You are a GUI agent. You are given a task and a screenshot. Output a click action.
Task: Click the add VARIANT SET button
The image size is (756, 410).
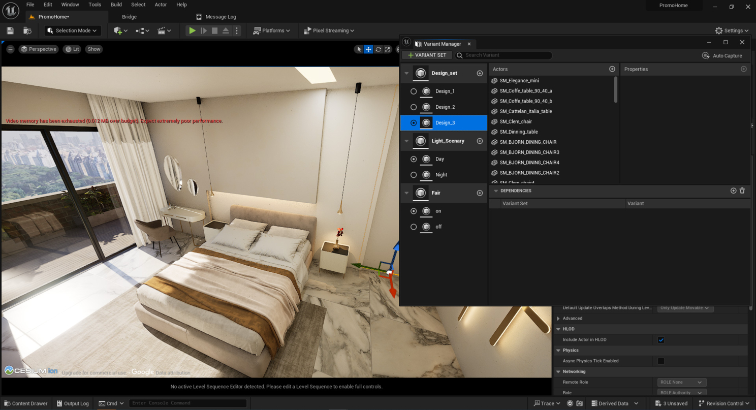(427, 55)
